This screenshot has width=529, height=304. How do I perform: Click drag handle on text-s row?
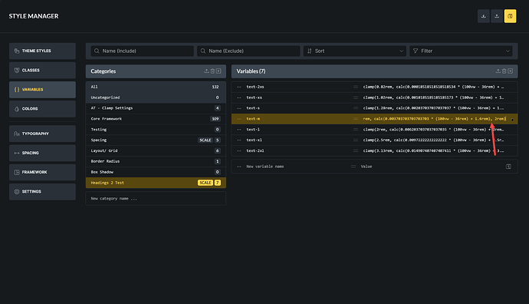coord(355,108)
